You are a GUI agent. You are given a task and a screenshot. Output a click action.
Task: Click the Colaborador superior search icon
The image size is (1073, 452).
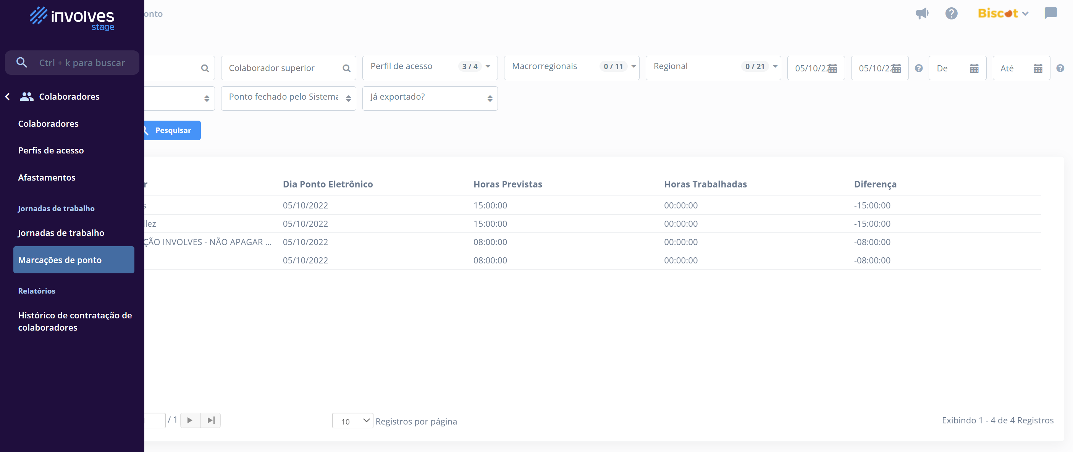pyautogui.click(x=346, y=68)
